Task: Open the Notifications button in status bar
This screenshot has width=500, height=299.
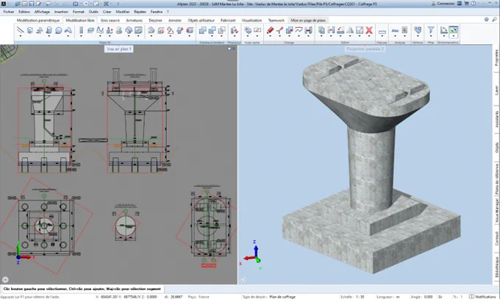Action: tap(483, 297)
